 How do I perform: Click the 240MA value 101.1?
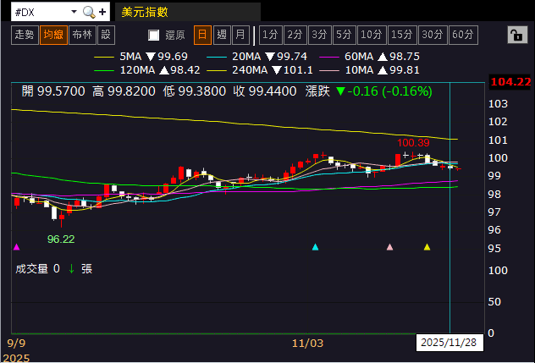coord(298,70)
